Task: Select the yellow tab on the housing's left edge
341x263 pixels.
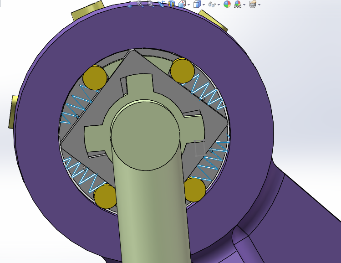Action: (13, 112)
